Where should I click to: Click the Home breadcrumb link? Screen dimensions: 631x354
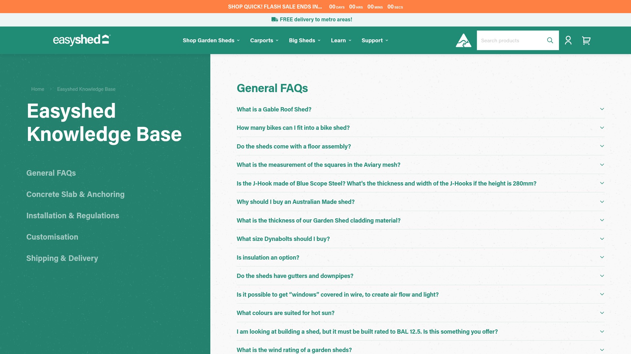point(38,89)
